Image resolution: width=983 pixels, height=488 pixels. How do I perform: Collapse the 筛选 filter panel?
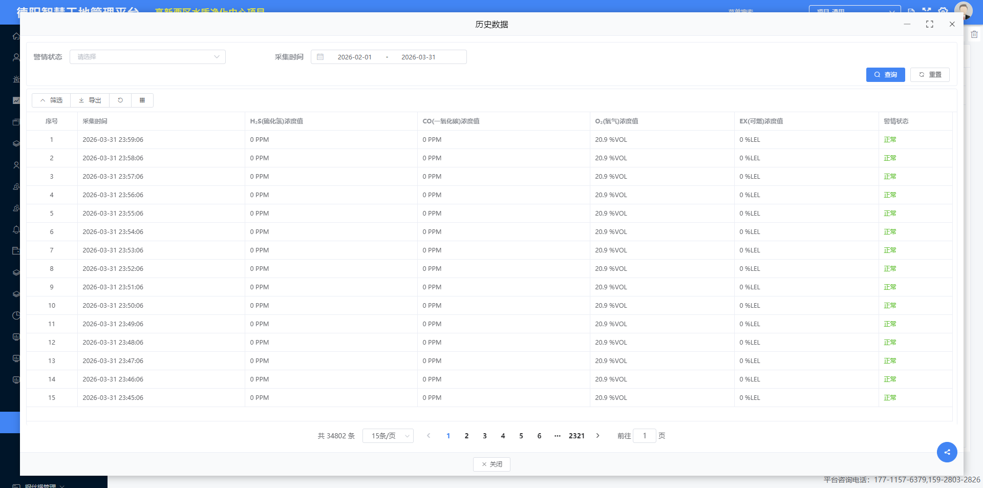tap(51, 100)
